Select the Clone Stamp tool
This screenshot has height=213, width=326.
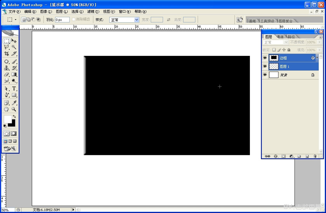pos(7,68)
